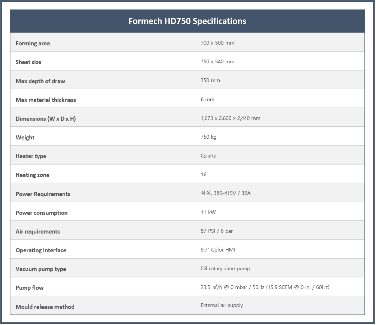Select the 'Power consumption' label
This screenshot has height=325, width=376.
(x=42, y=213)
